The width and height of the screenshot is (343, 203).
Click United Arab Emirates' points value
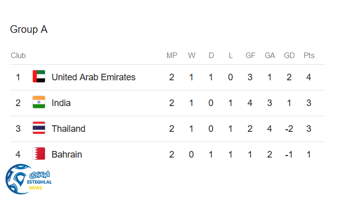click(309, 77)
